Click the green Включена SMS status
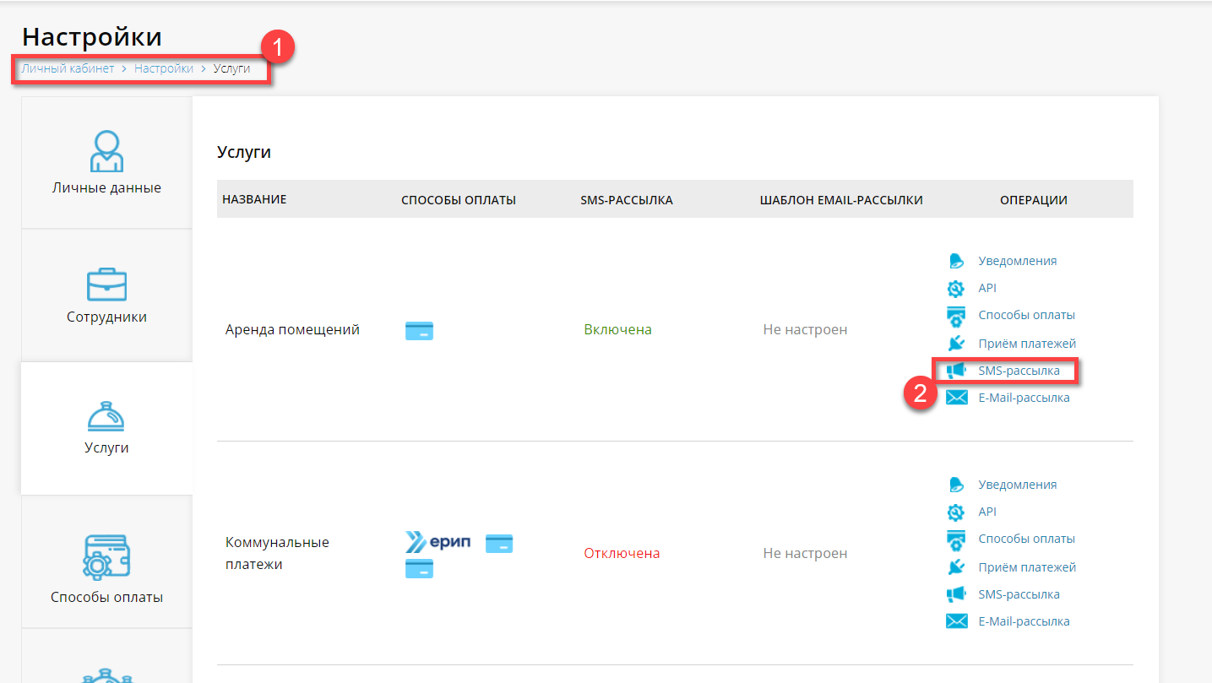1212x683 pixels. point(617,330)
